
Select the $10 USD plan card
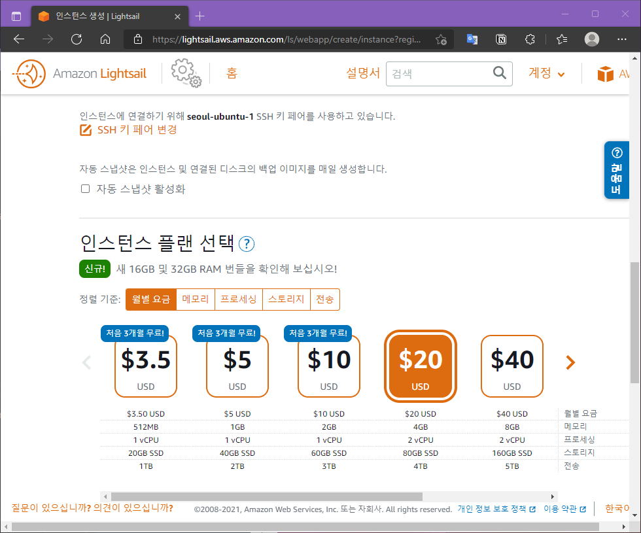[x=329, y=366]
